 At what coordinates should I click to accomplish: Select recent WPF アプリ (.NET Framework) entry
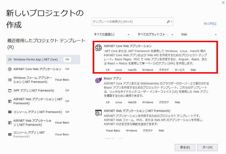(x=43, y=91)
